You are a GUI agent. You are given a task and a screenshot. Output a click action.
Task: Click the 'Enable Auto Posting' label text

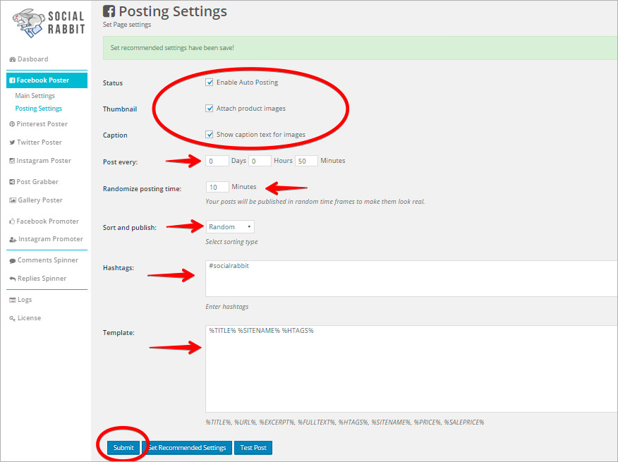[x=247, y=83]
